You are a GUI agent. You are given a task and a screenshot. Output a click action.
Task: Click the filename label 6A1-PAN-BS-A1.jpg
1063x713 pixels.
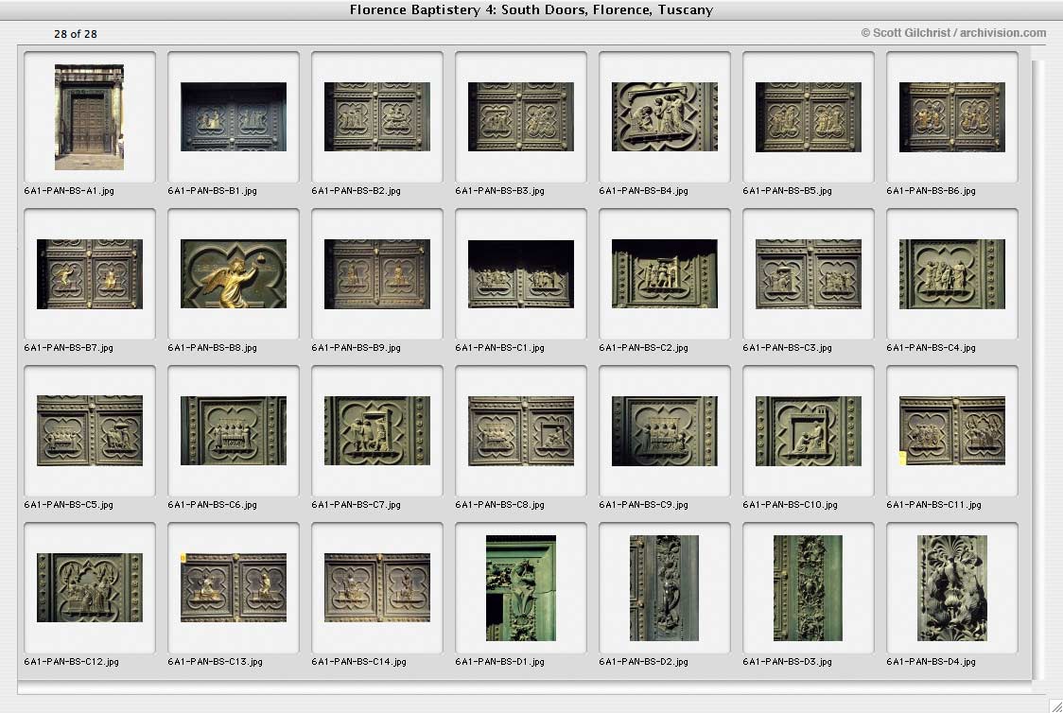coord(69,191)
